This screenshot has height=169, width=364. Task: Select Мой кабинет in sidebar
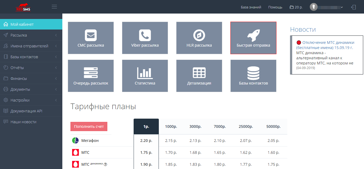31,24
